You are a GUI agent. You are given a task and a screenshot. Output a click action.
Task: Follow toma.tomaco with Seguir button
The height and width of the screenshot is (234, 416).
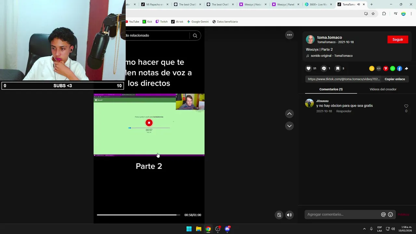pyautogui.click(x=398, y=39)
